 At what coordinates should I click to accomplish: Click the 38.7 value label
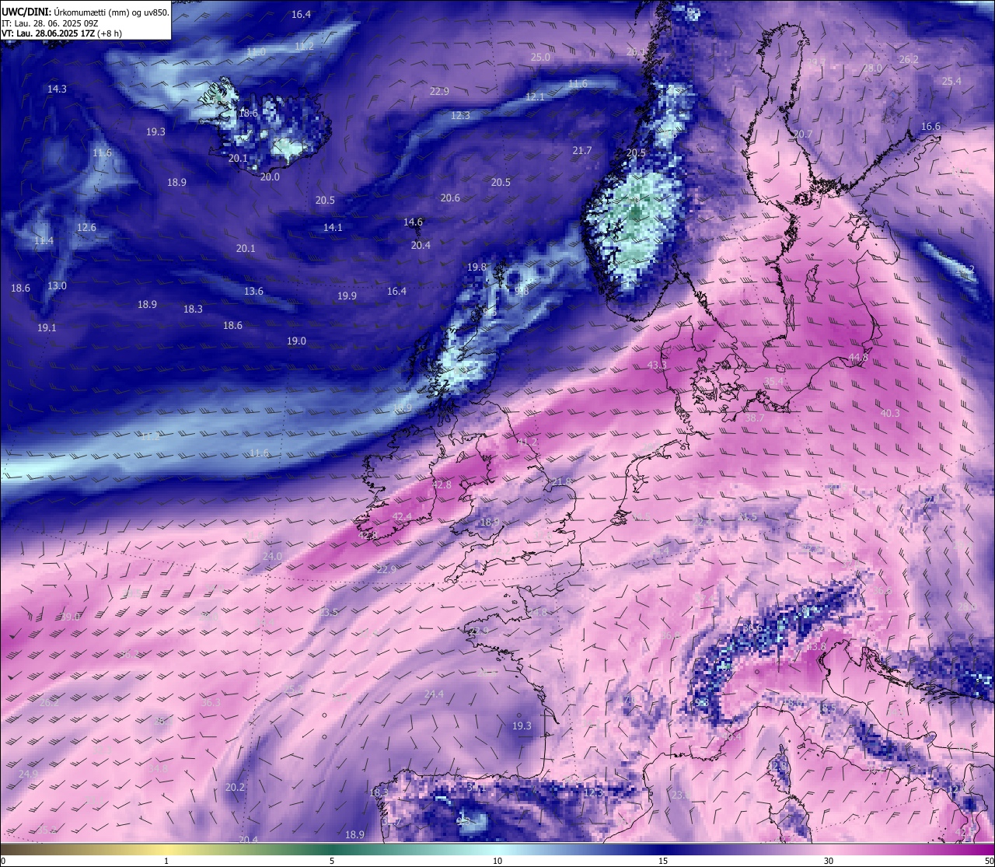[x=755, y=418]
